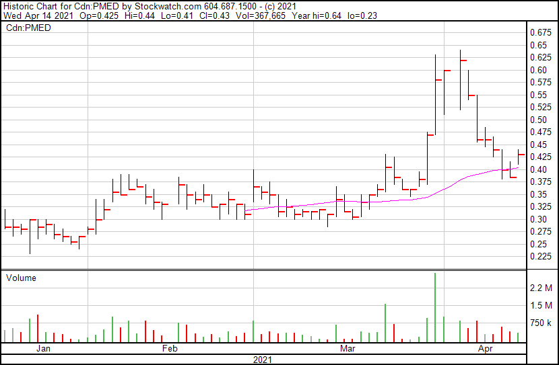This screenshot has width=559, height=365.
Task: Click the 'Cdn:PMED' ticker label in chart
Action: pyautogui.click(x=28, y=28)
